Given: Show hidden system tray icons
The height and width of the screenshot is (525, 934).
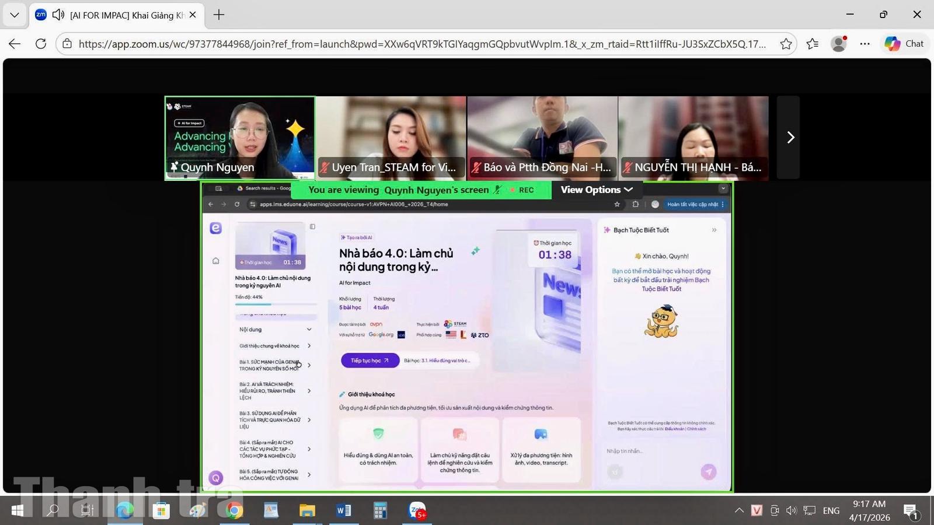Looking at the screenshot, I should tap(739, 510).
